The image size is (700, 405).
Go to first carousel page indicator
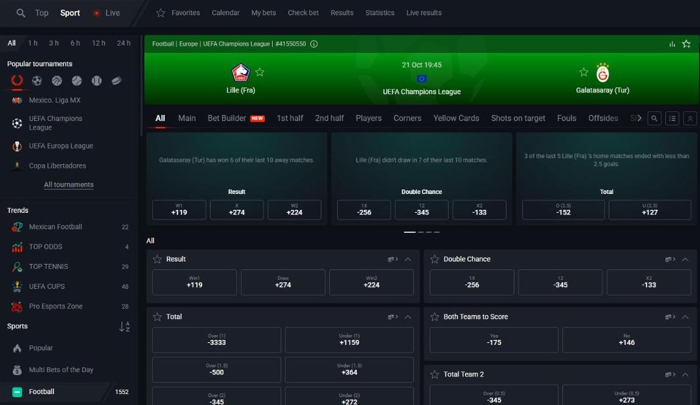tap(410, 232)
